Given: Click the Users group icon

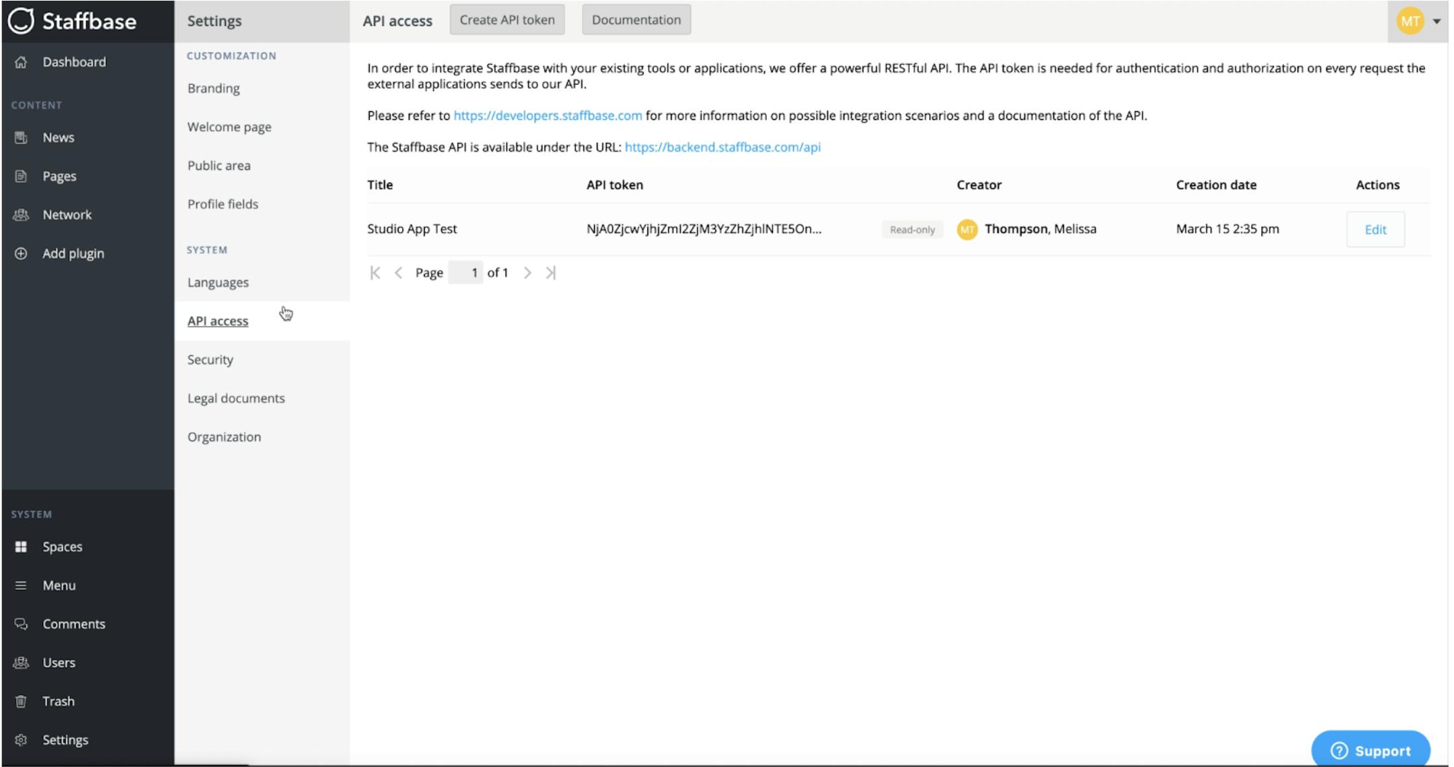Looking at the screenshot, I should [21, 663].
